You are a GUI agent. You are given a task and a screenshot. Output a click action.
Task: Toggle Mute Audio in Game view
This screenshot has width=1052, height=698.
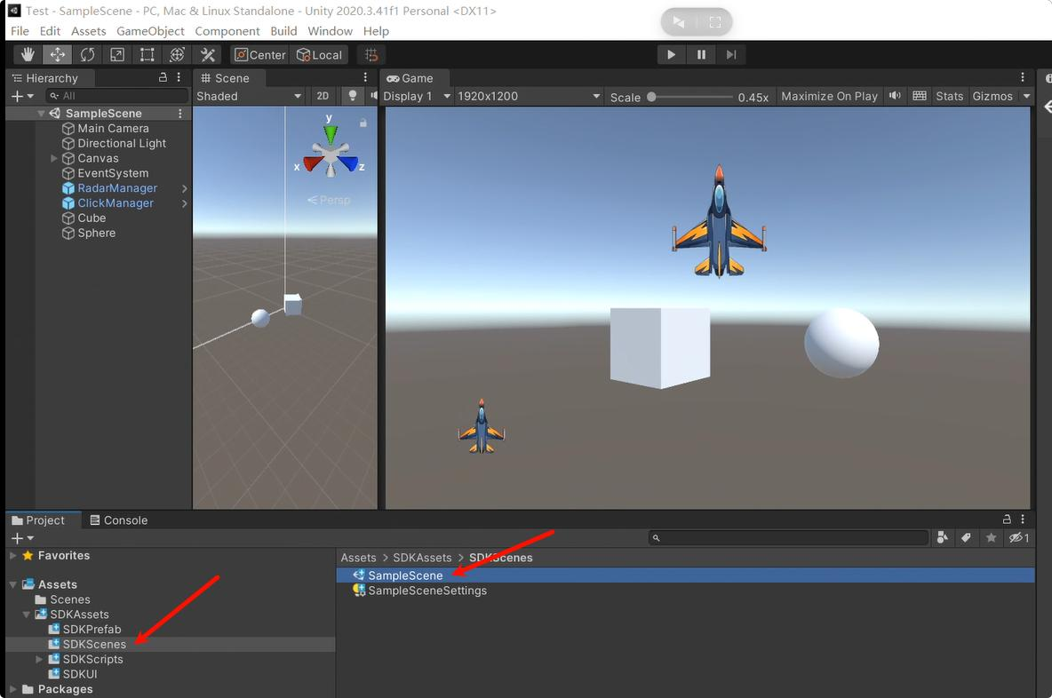pyautogui.click(x=895, y=96)
